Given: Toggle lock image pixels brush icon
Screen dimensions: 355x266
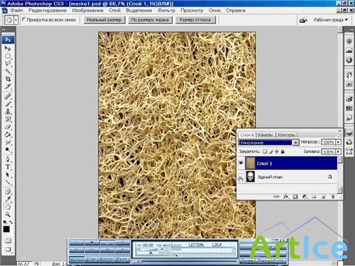Looking at the screenshot, I should tap(271, 151).
